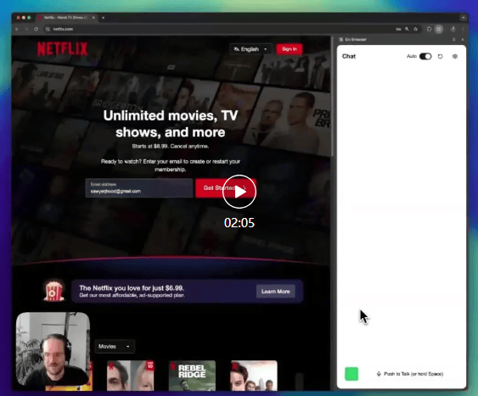Screen dimensions: 478x396
Task: Open a new browser tab with plus icon
Action: point(103,18)
